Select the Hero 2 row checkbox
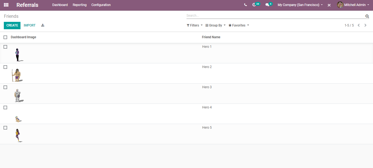The height and width of the screenshot is (168, 373). [5, 67]
